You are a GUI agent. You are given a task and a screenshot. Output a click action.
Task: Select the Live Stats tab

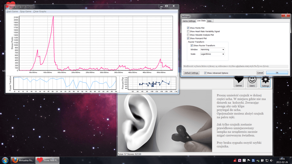201,21
